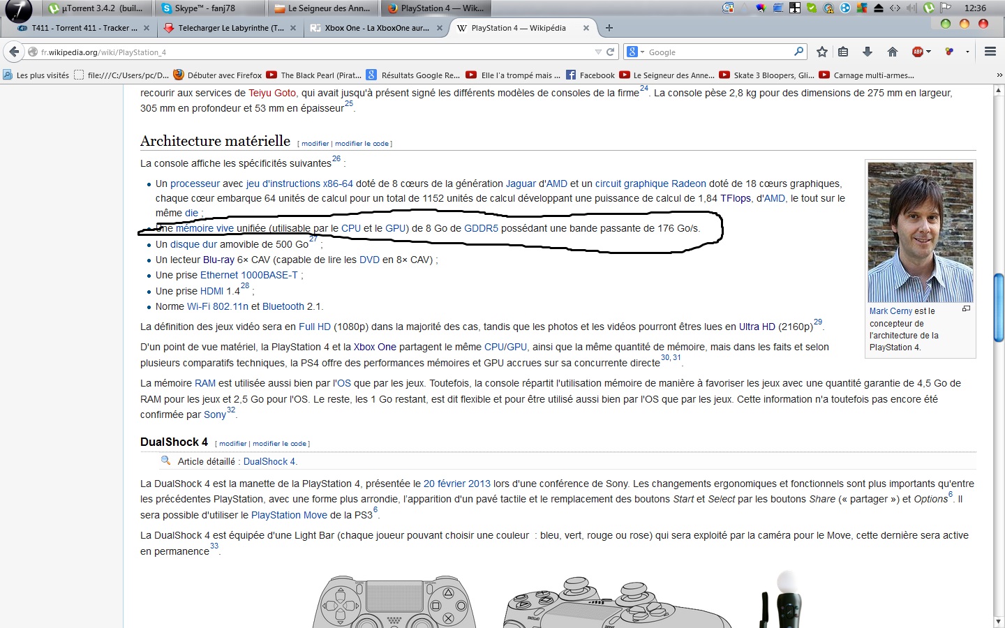Switch to Telecharger Le Labyrinthe tab
The width and height of the screenshot is (1005, 628).
229,28
